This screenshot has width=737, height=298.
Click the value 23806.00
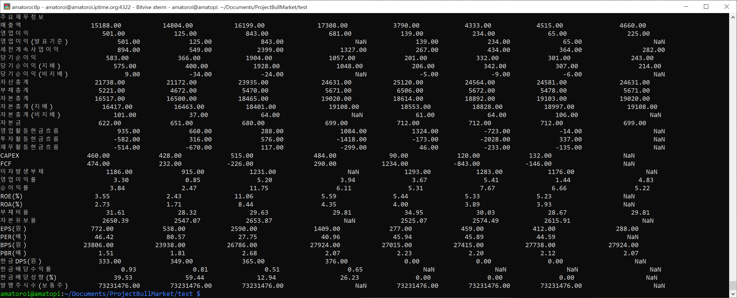click(x=98, y=245)
